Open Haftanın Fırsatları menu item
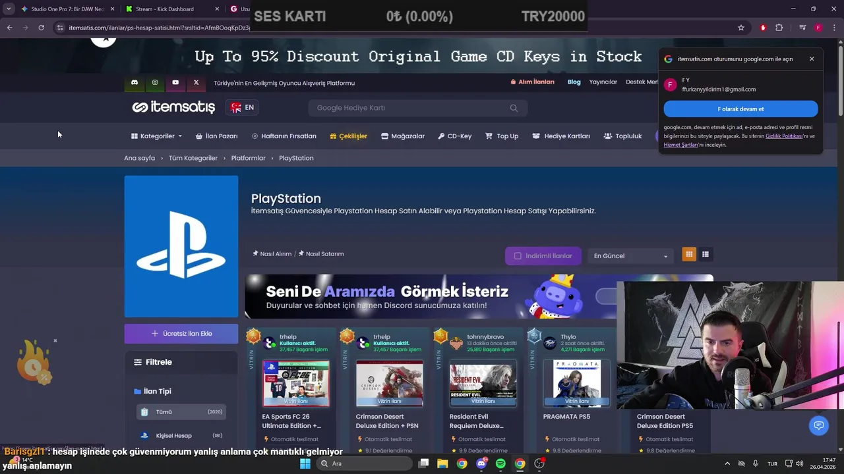The height and width of the screenshot is (474, 844). point(284,136)
